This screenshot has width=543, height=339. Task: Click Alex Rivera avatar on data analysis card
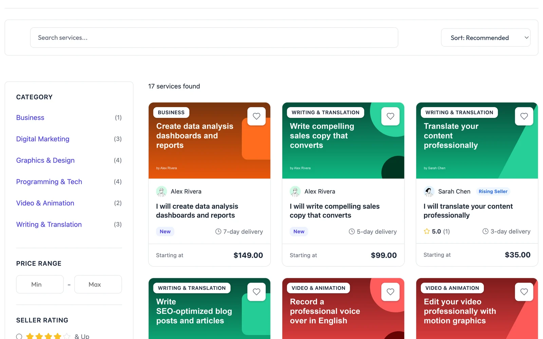click(x=162, y=192)
